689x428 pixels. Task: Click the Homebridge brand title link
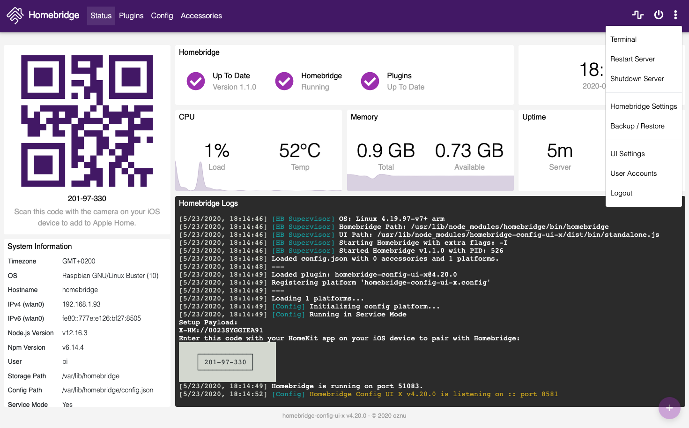click(x=54, y=15)
